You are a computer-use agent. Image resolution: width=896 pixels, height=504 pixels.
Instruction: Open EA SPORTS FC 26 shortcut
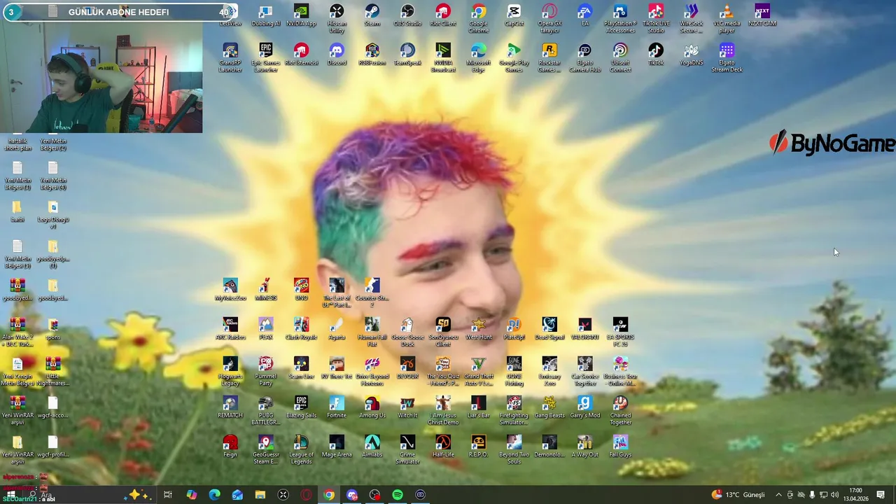pos(620,332)
